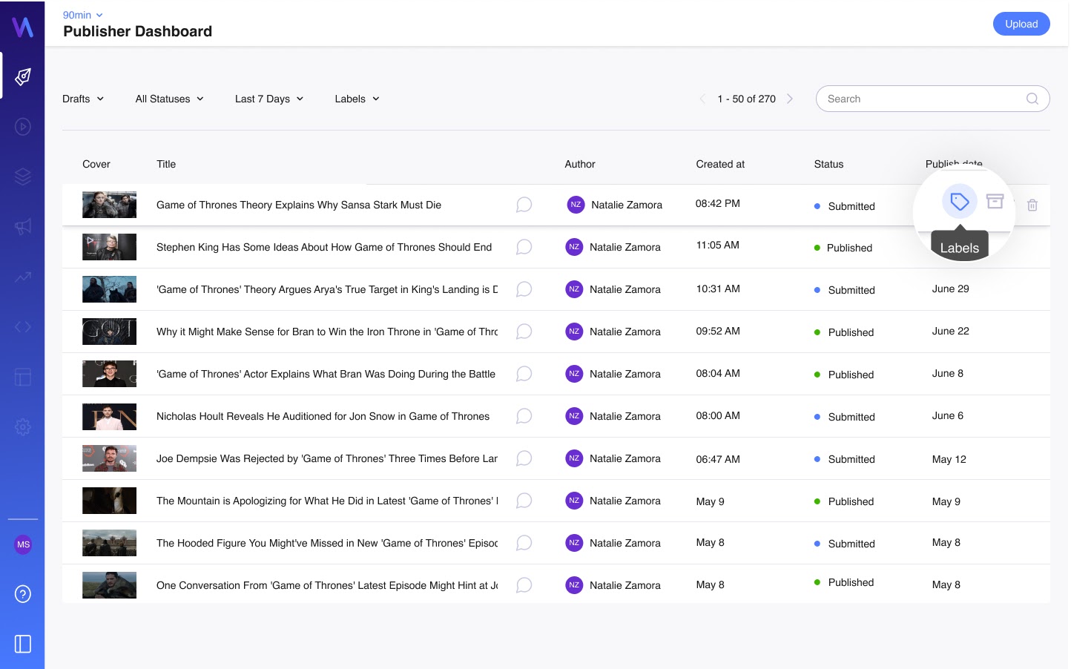Open comments for The Mountain article
1071x669 pixels.
point(524,501)
